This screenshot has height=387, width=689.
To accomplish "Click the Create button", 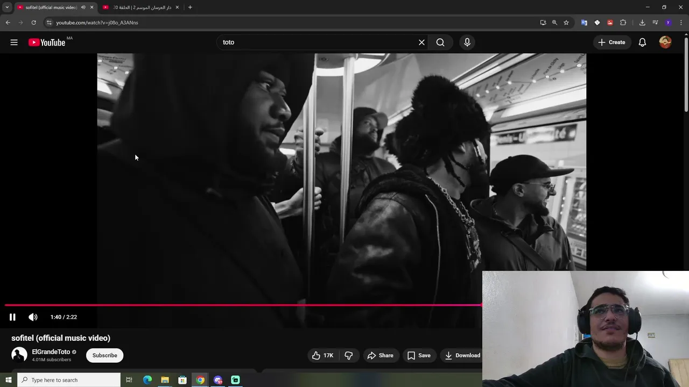I will (611, 42).
